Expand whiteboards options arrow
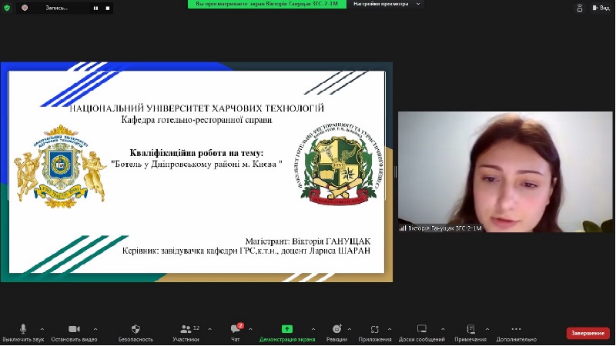 coord(443,329)
